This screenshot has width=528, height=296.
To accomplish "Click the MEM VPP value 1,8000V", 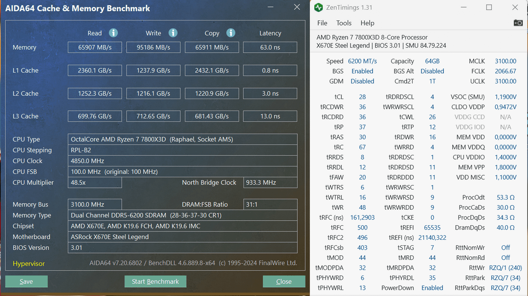I will pos(506,167).
